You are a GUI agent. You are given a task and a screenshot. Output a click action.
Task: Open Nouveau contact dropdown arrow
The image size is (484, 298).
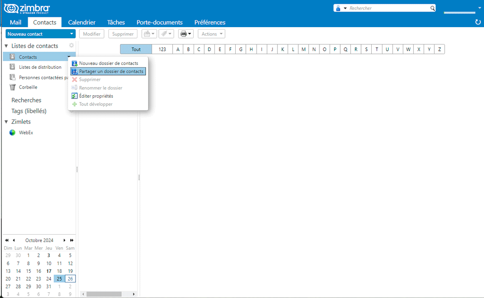pyautogui.click(x=72, y=34)
